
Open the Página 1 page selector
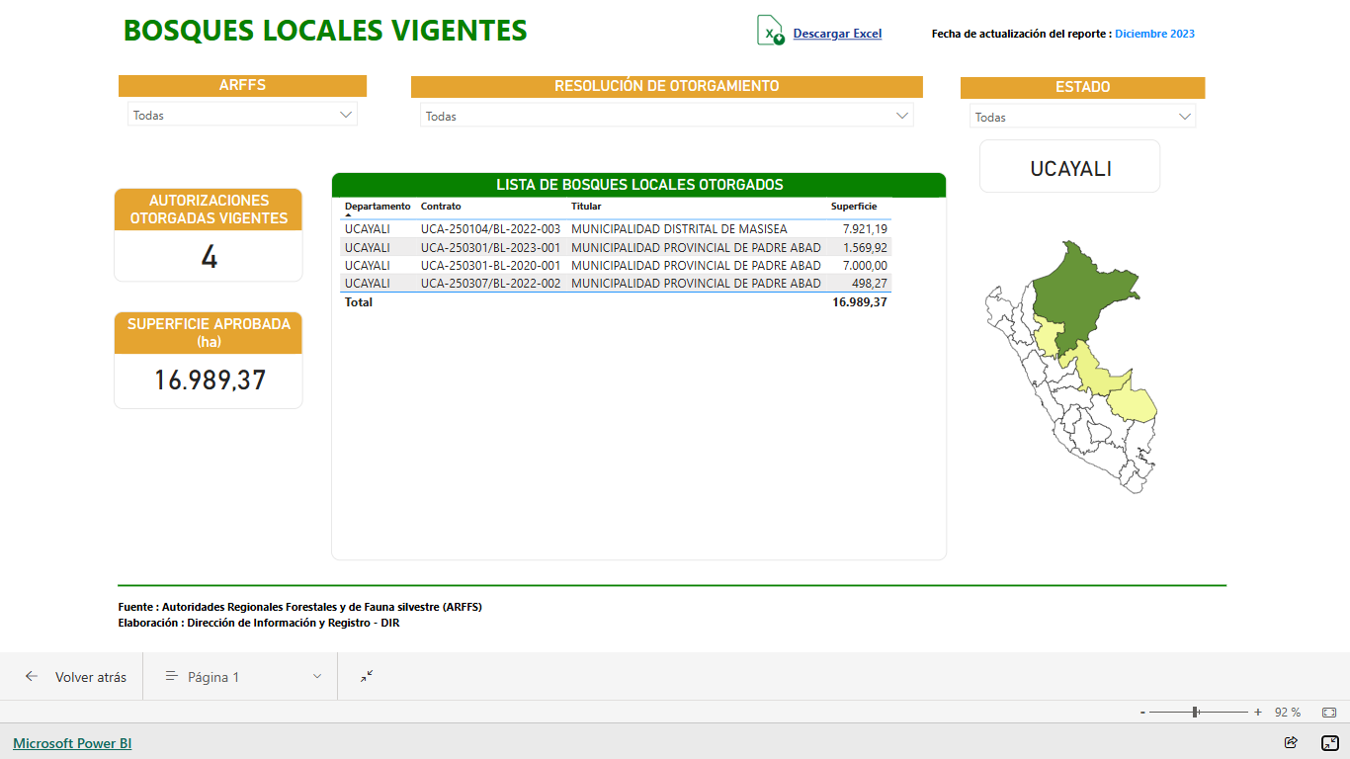point(242,677)
